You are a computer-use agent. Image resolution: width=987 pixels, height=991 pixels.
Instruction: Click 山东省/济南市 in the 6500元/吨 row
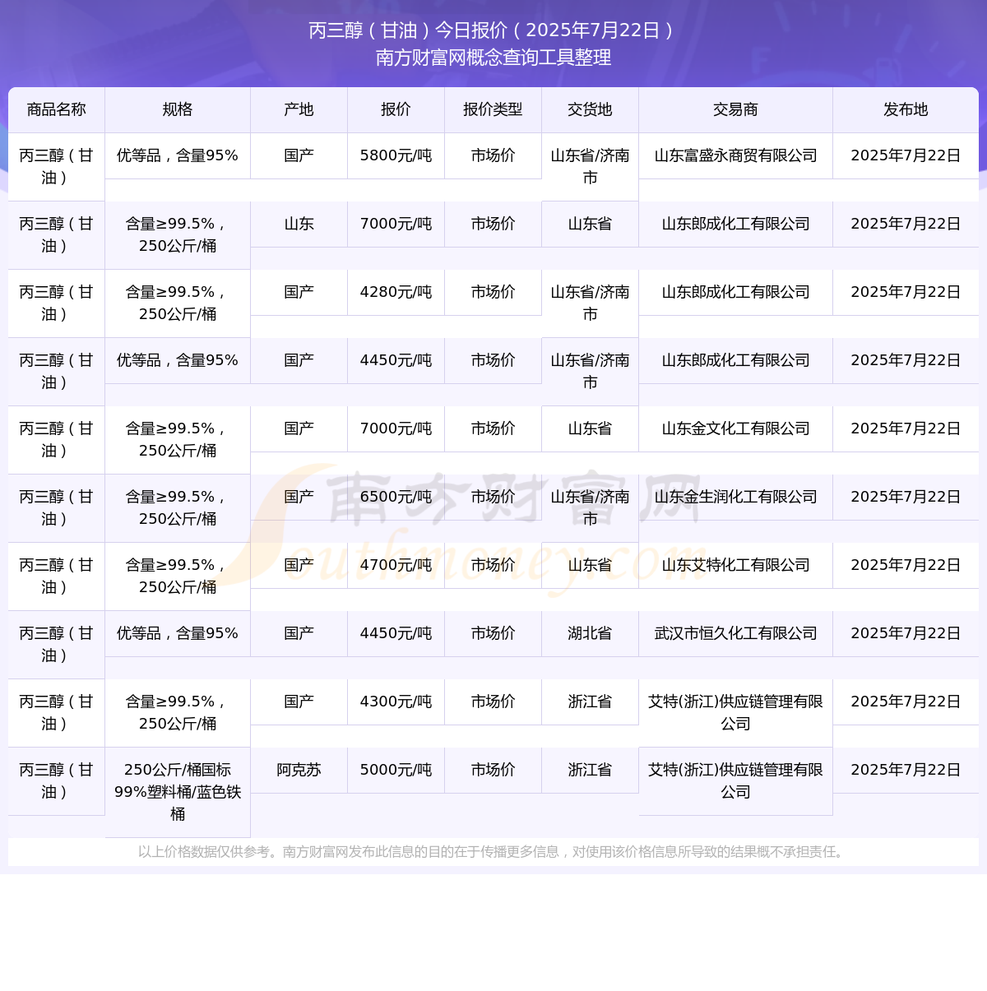click(590, 507)
